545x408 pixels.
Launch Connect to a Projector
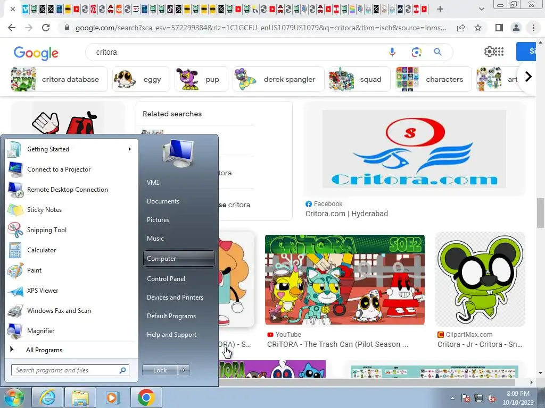click(71, 169)
